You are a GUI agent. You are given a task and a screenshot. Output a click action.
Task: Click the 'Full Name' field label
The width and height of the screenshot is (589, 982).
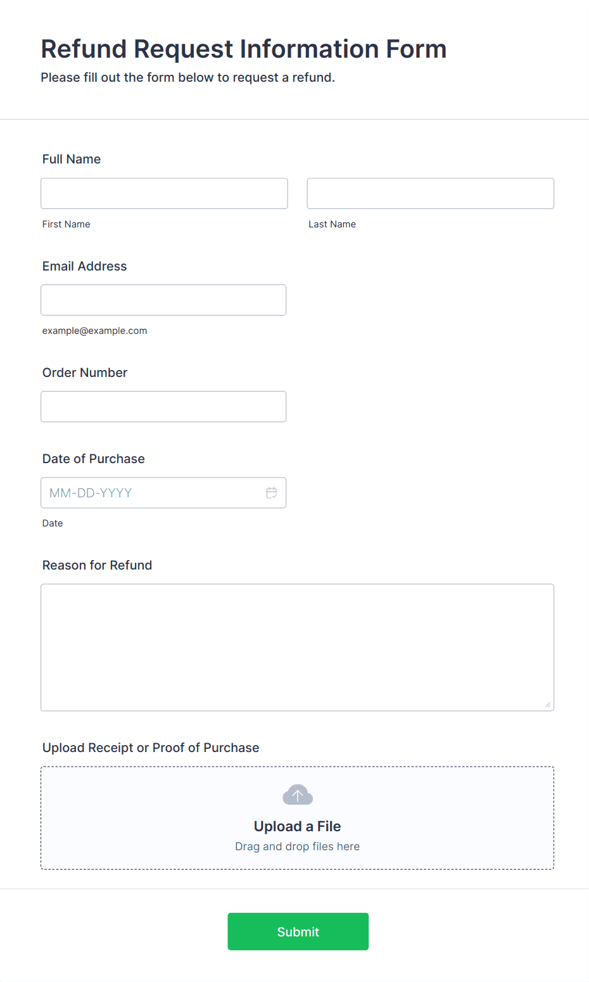click(x=72, y=159)
